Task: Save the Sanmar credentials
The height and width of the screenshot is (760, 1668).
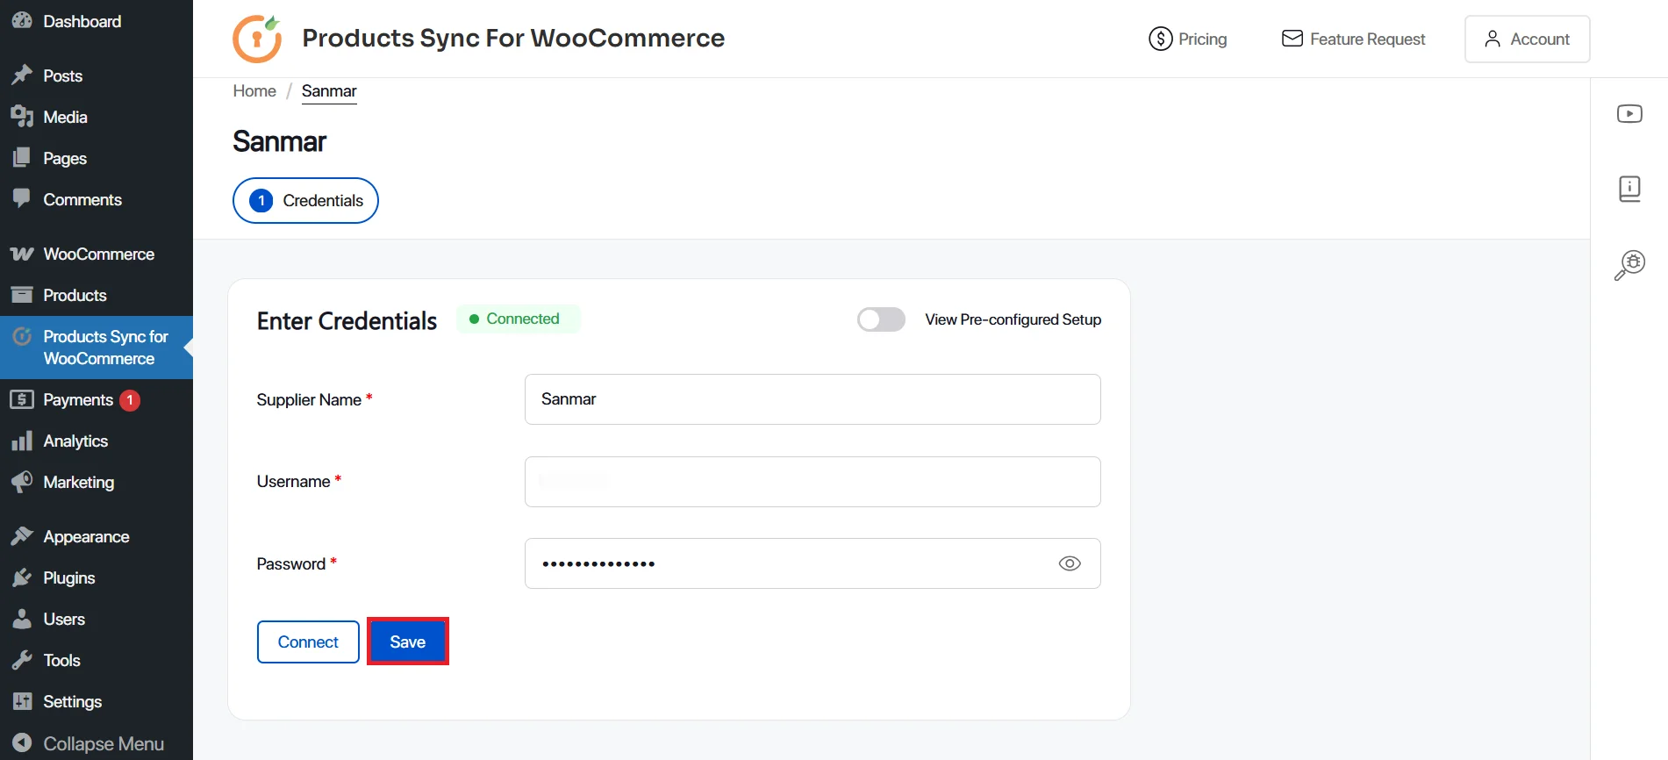Action: pos(407,642)
